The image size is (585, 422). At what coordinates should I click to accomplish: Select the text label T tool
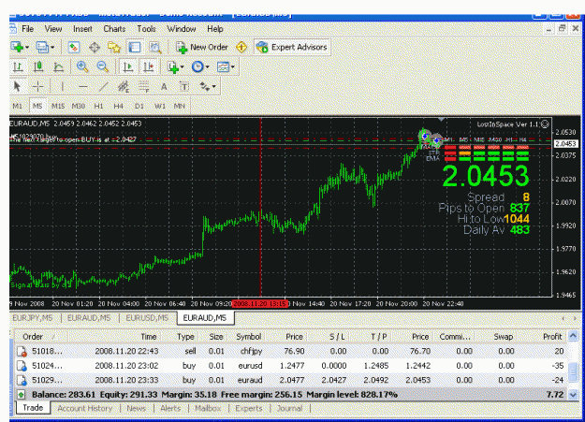(184, 87)
